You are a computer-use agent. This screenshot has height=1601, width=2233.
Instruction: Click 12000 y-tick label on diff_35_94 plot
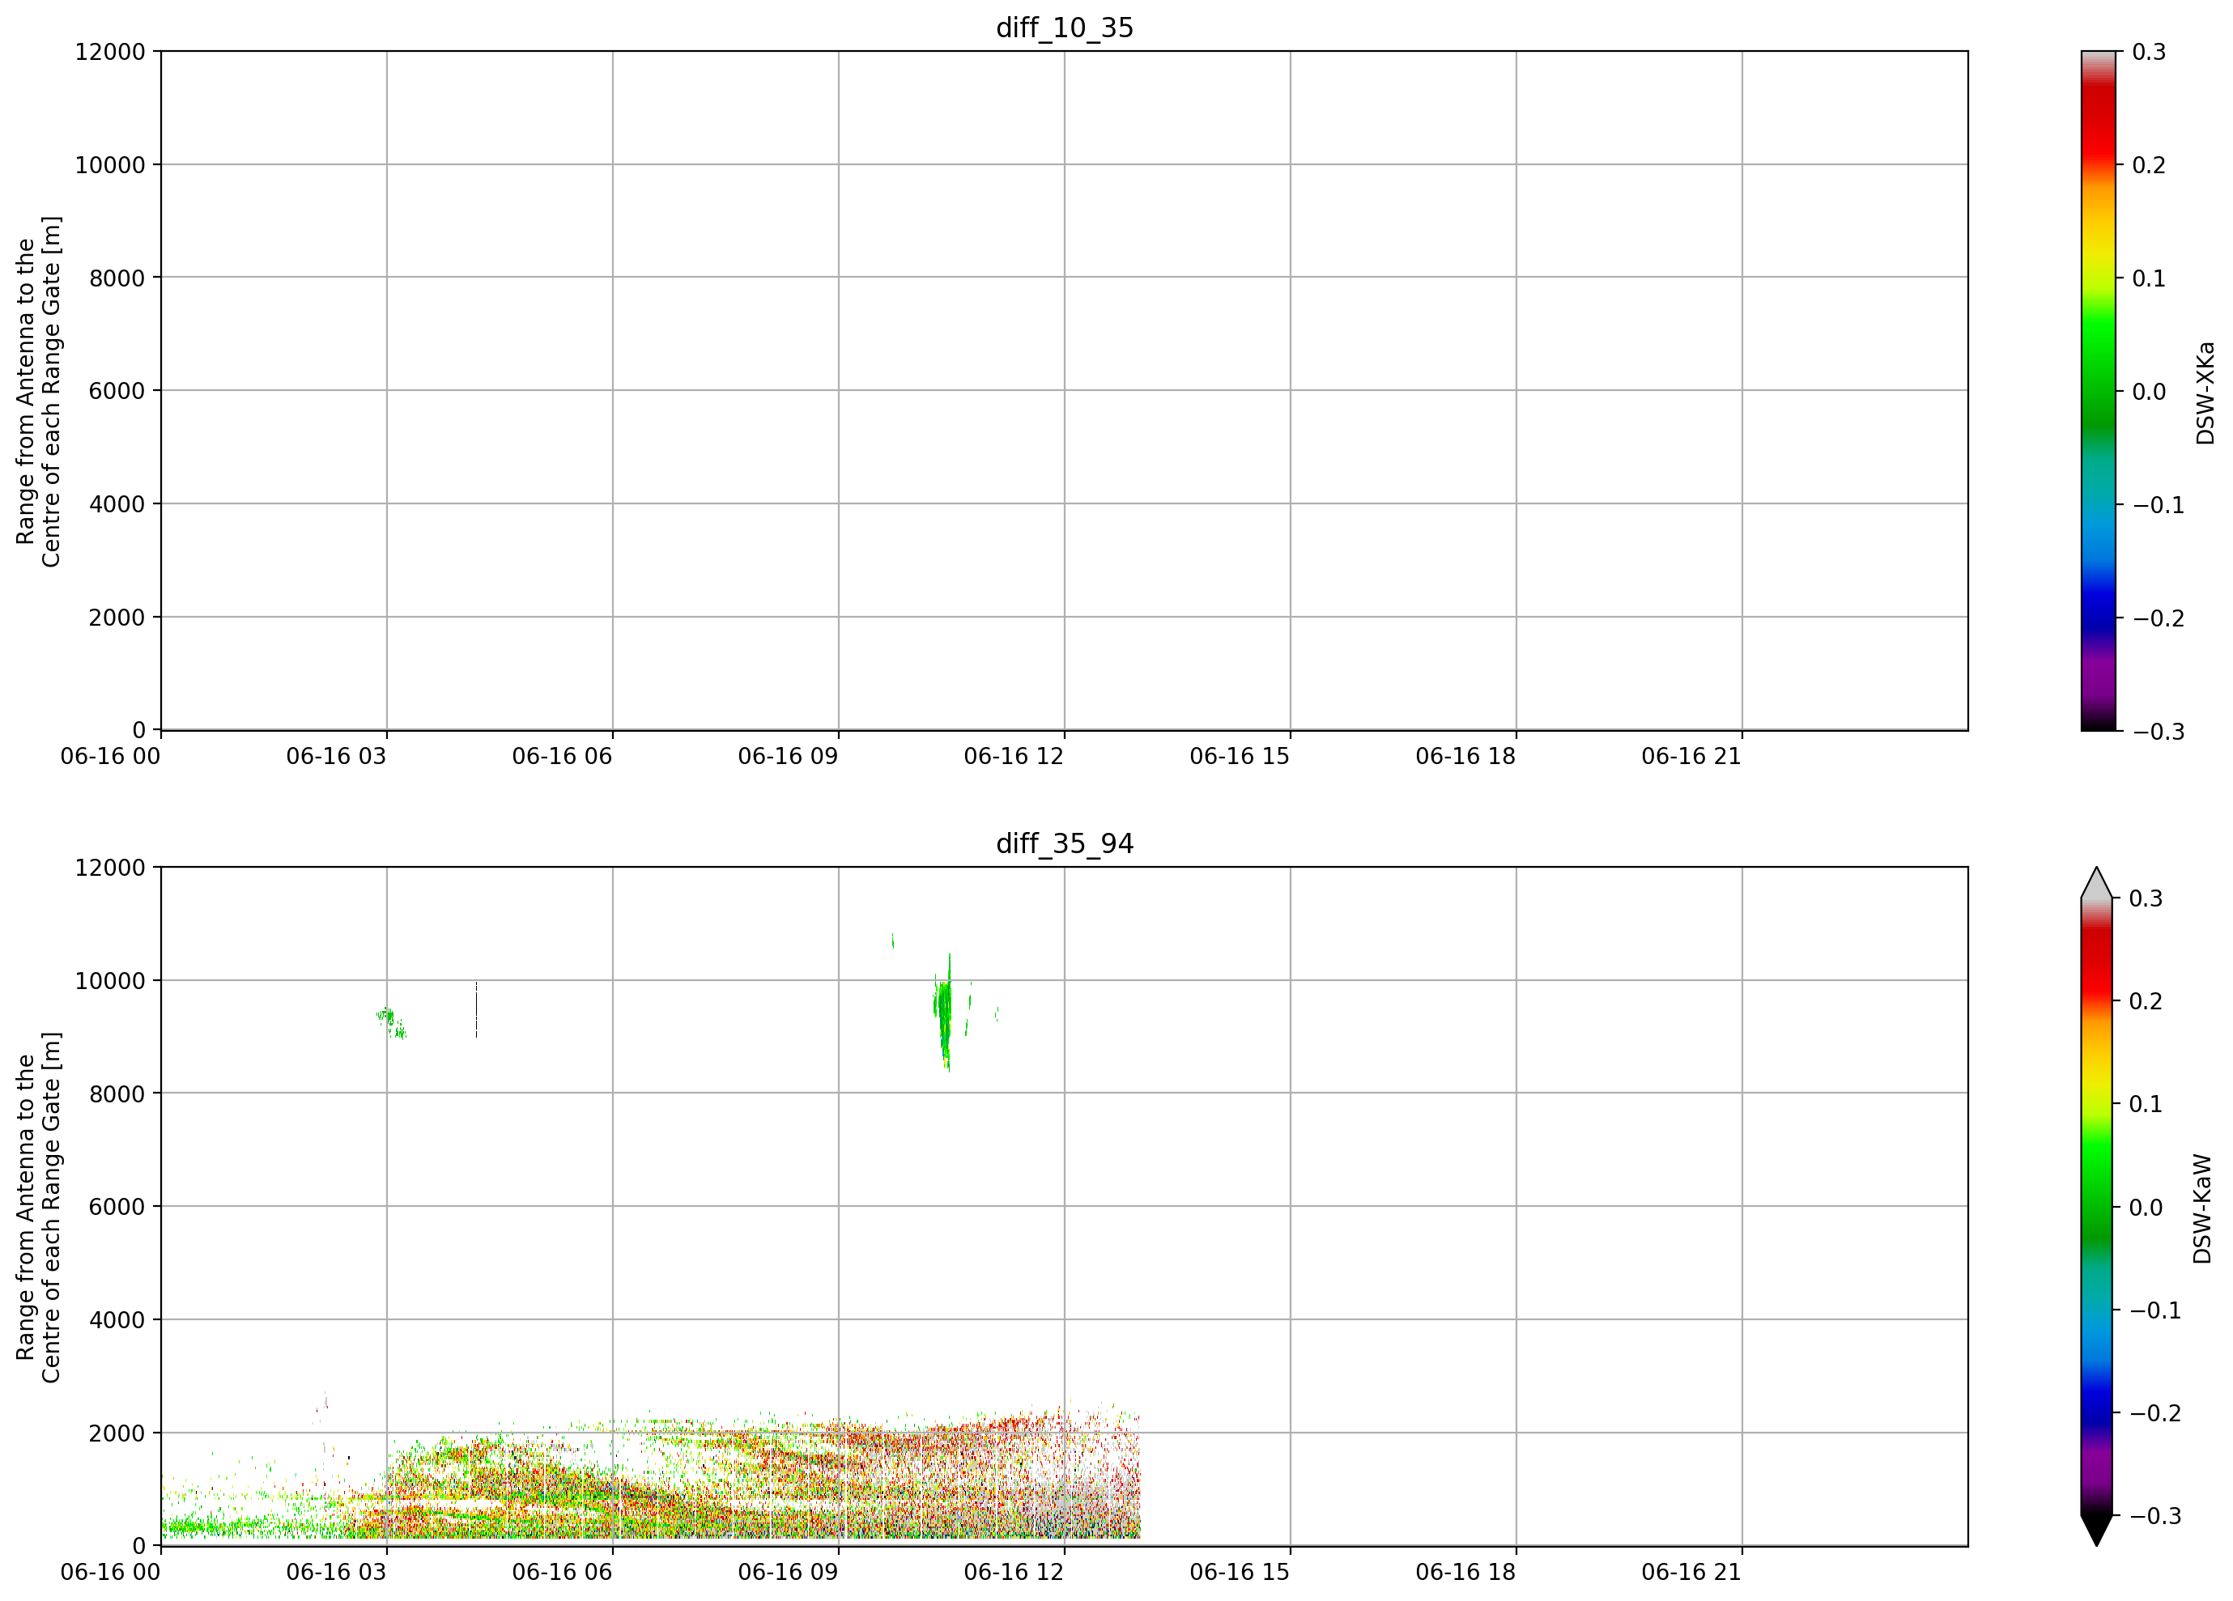(110, 867)
